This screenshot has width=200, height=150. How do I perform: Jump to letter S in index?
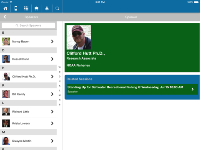click(x=60, y=105)
